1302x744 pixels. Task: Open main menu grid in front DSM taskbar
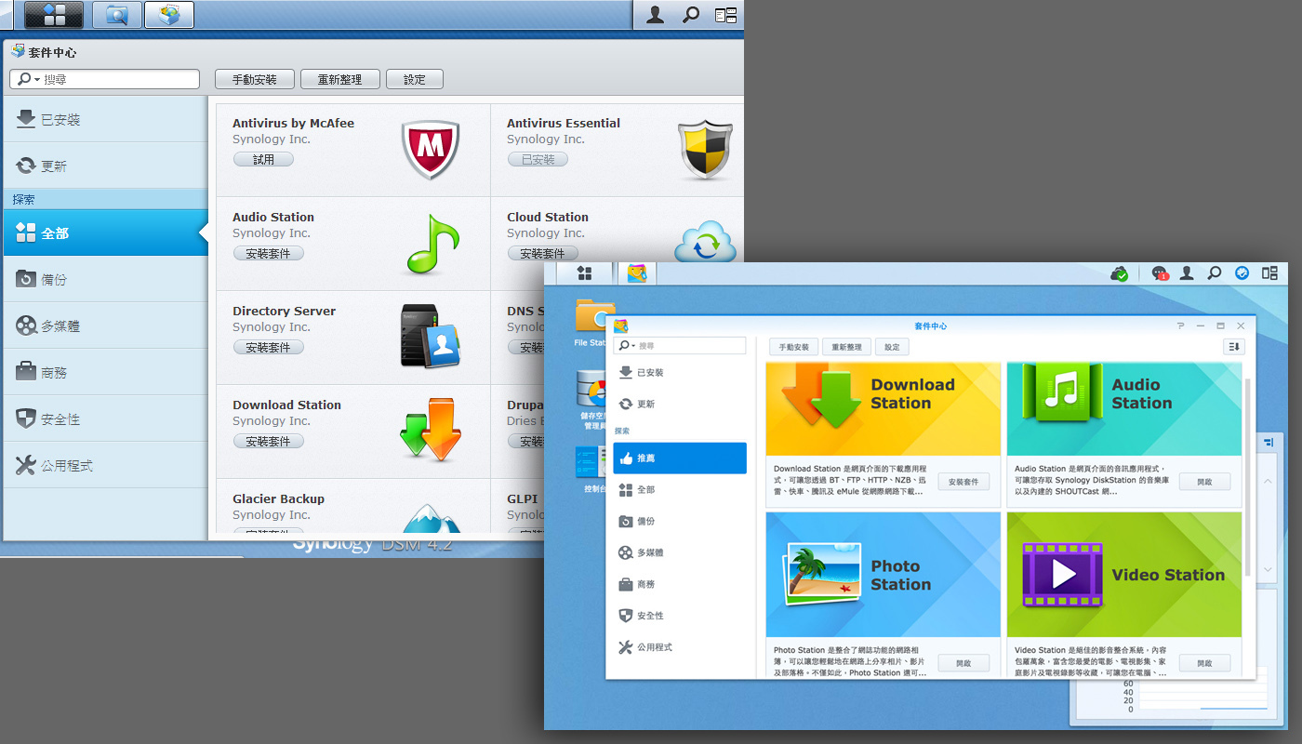coord(584,272)
